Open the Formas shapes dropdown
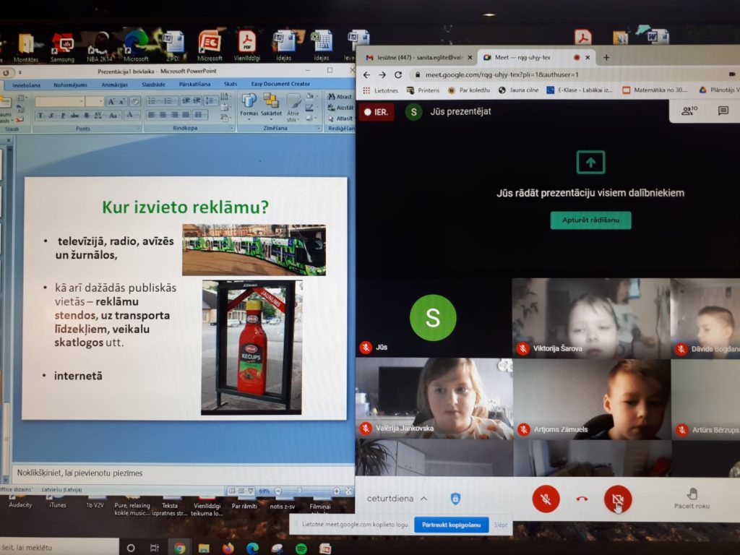 click(249, 106)
